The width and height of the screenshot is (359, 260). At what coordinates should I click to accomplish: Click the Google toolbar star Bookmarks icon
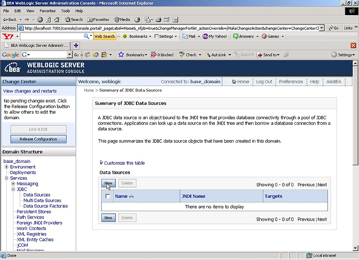pos(121,55)
